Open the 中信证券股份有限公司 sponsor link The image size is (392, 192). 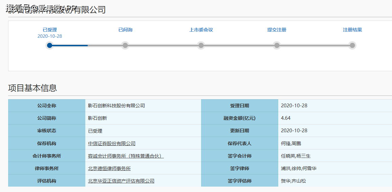click(112, 143)
